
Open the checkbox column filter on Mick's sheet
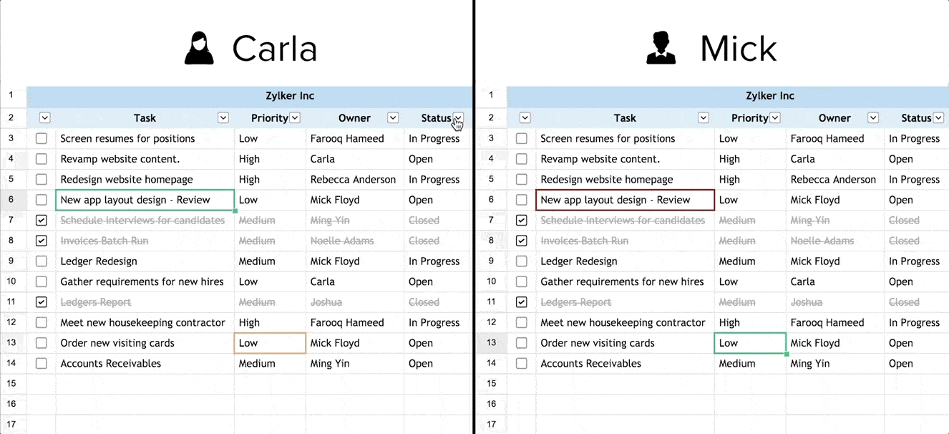525,117
